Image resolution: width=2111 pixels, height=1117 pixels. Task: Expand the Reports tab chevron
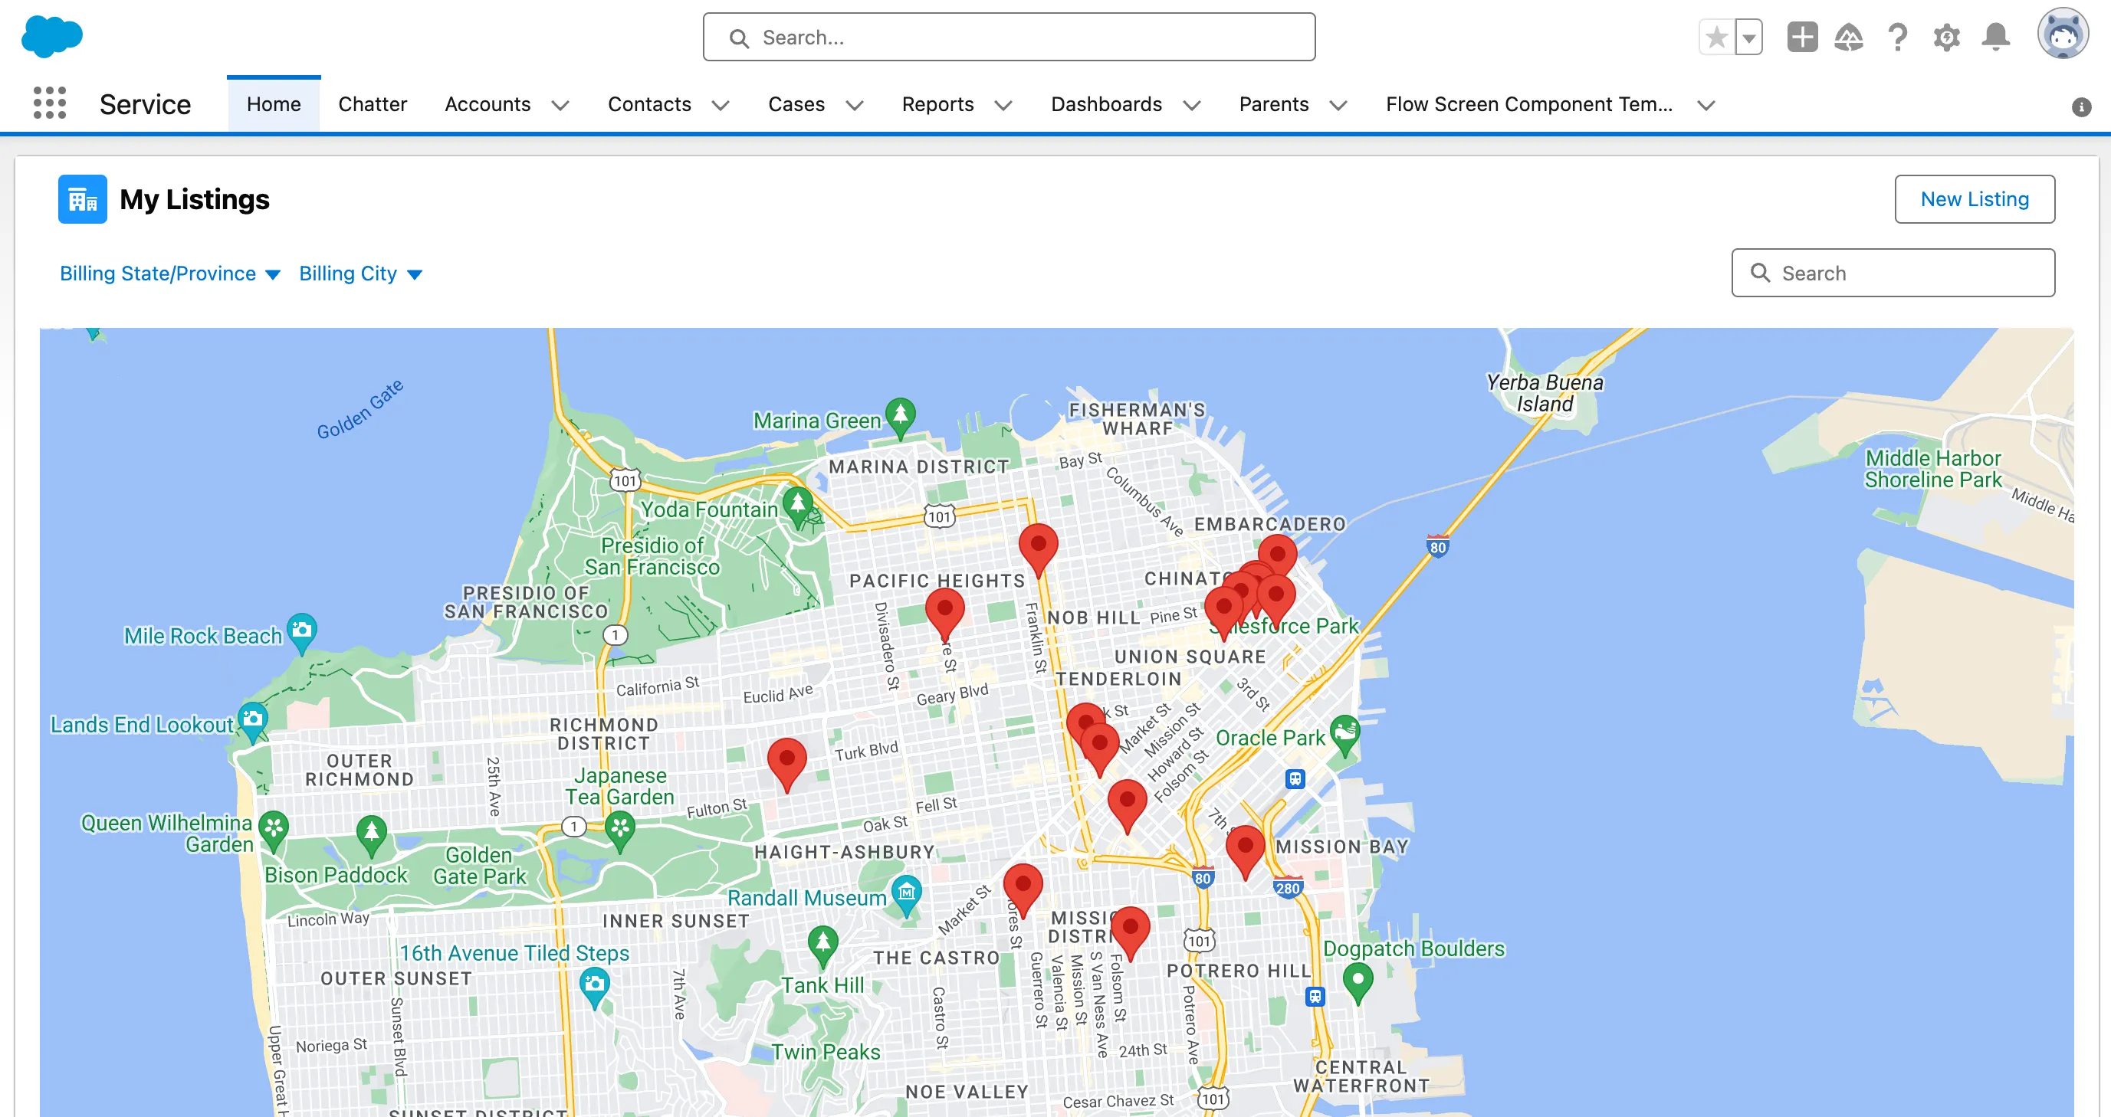click(1005, 106)
